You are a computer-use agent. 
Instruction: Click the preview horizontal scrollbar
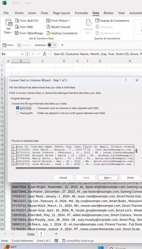point(47,168)
